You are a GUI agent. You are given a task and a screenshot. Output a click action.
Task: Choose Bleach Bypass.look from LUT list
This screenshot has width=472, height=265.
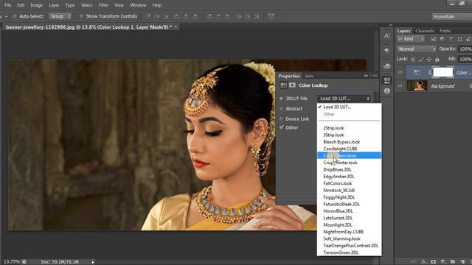tap(349, 142)
